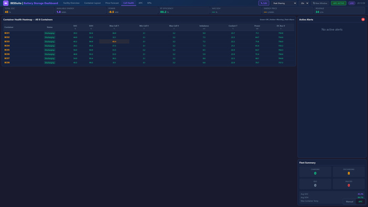Select container BC08 in heatmap

tap(7, 63)
